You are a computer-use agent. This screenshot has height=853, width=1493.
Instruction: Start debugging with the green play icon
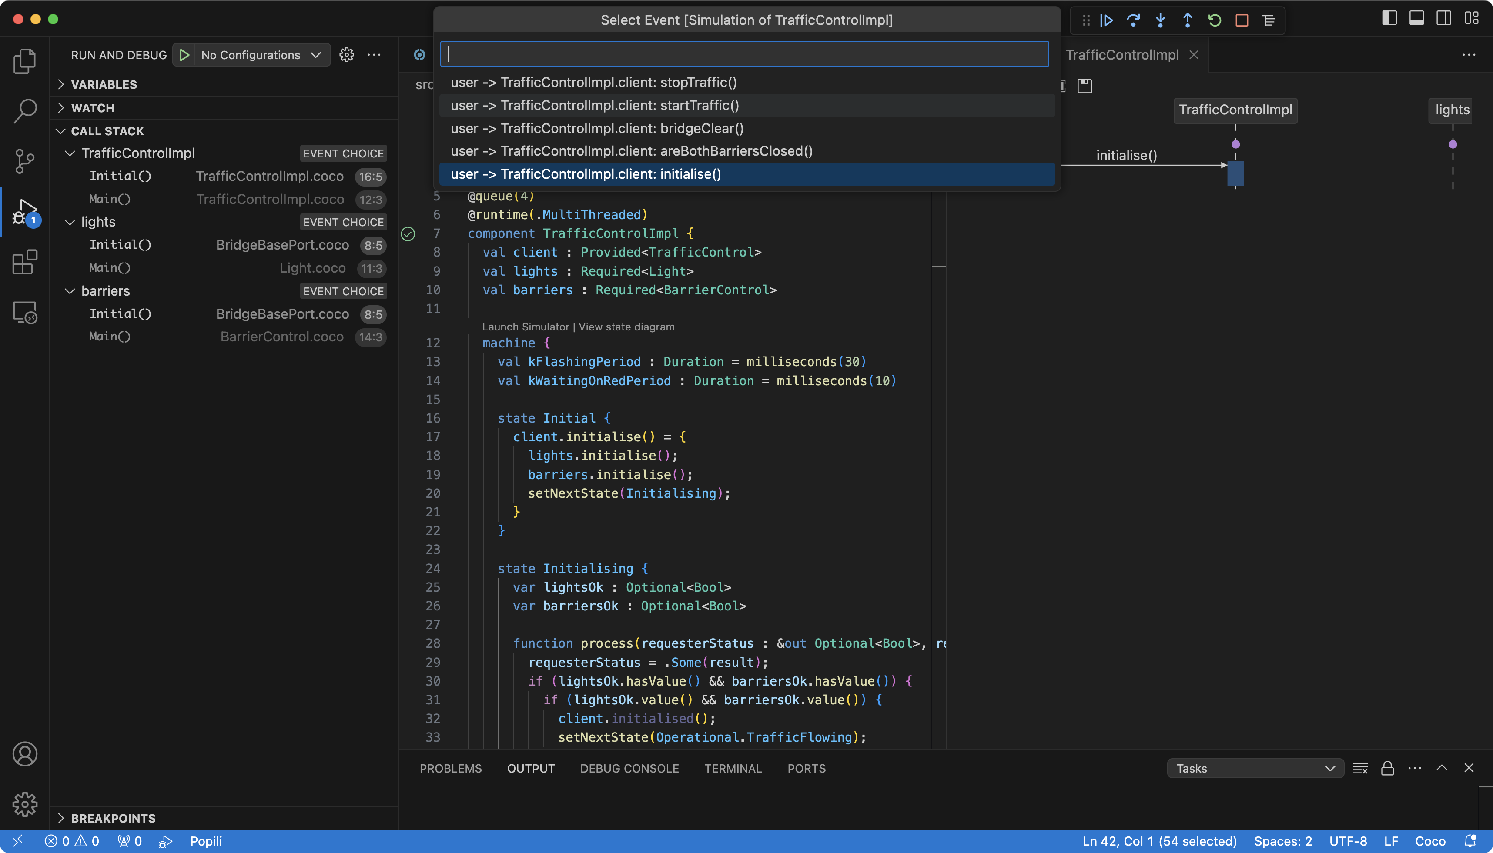184,55
